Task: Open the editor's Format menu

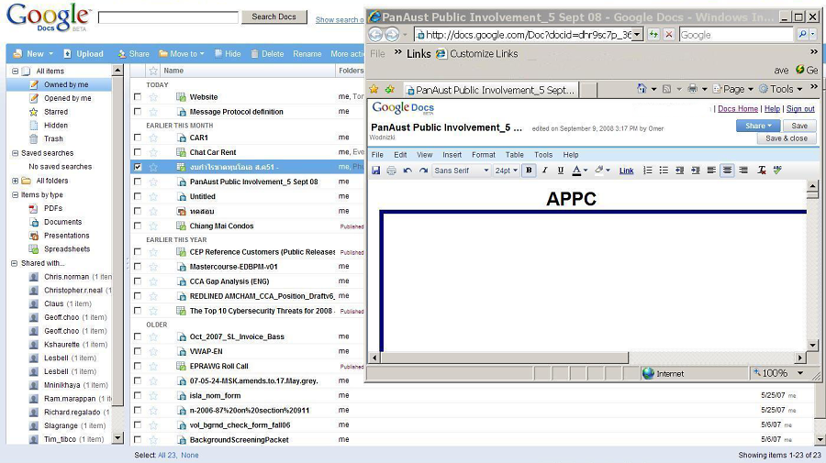Action: (483, 155)
